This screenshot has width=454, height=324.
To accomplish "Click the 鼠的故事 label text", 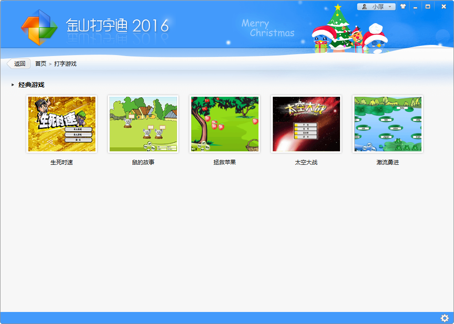I will point(143,162).
